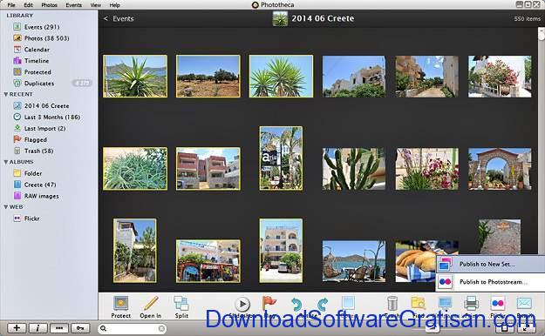
Task: Open Events (291) in the Library
Action: point(42,27)
